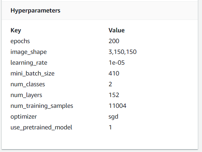Click the epochs key label
This screenshot has height=152, width=202.
click(20, 41)
